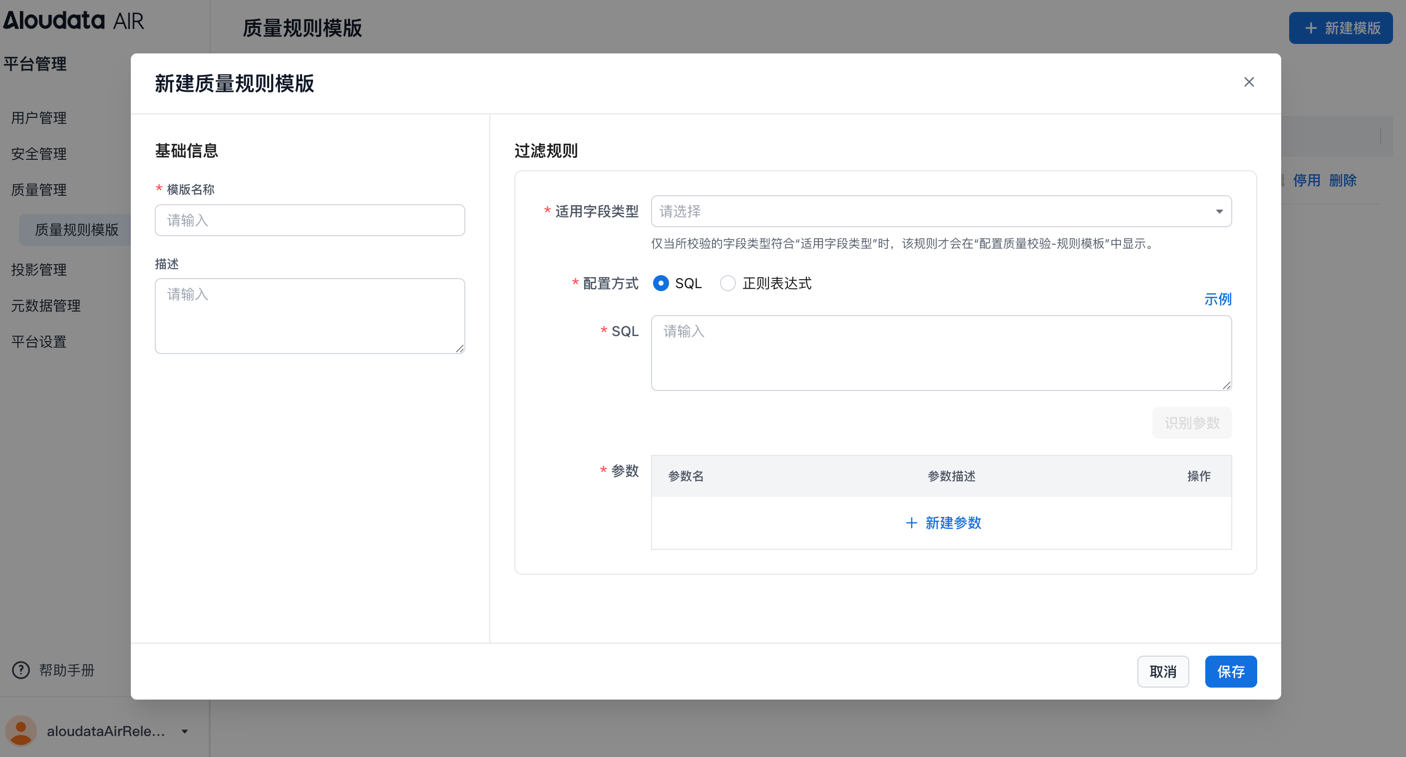The width and height of the screenshot is (1406, 757).
Task: Click the user avatar at bottom left
Action: coord(21,731)
